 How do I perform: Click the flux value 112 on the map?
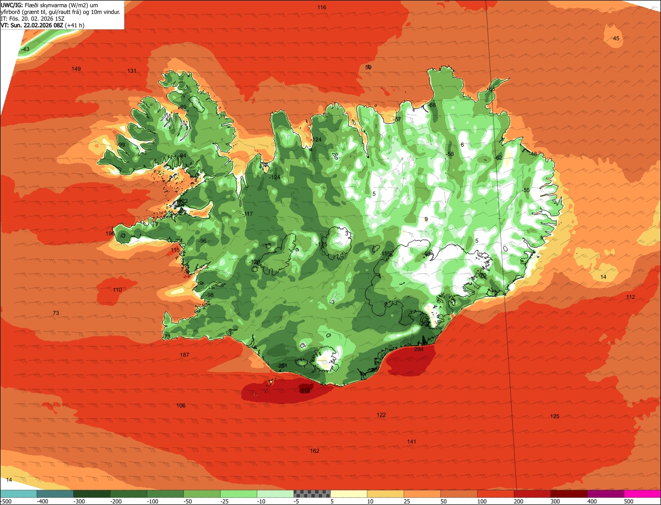tap(631, 297)
